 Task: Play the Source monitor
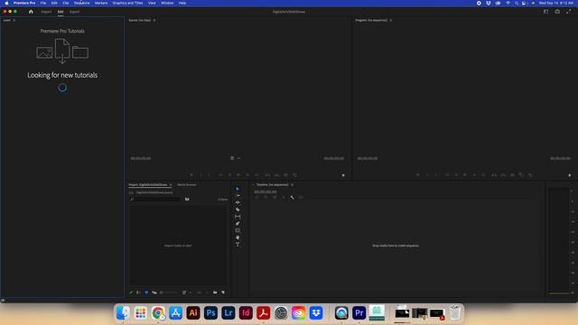(238, 175)
